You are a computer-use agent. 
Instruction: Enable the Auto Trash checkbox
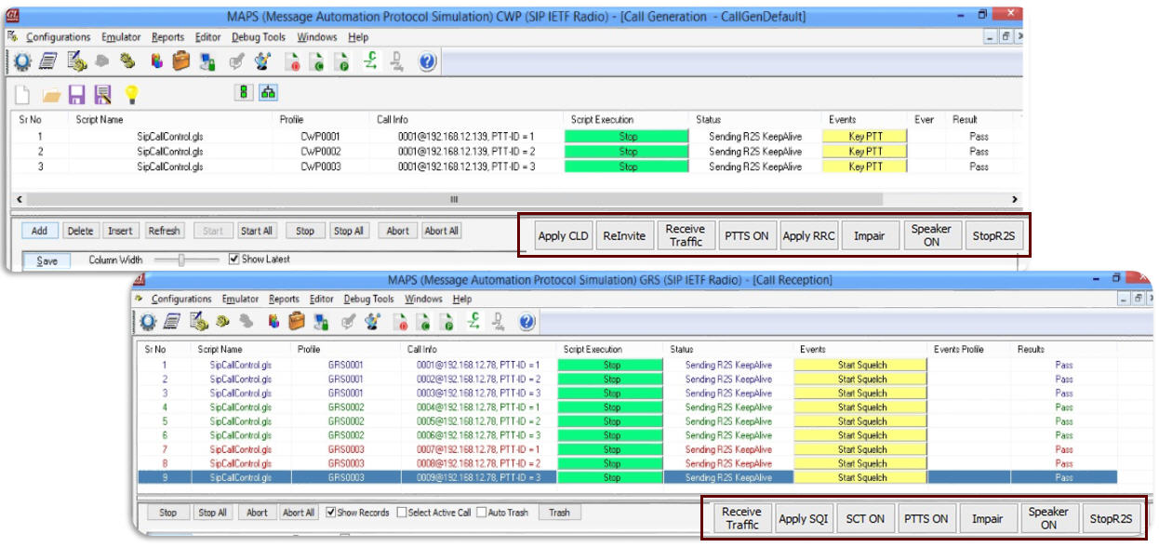(480, 513)
